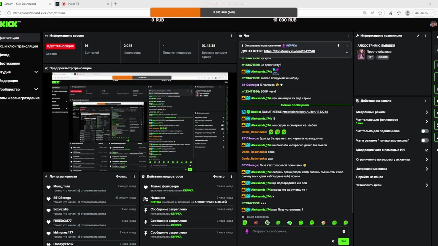Click the ИДЕТ ТРАНСЛЯЦИЯ live badge
Image resolution: width=438 pixels, height=246 pixels.
[60, 46]
